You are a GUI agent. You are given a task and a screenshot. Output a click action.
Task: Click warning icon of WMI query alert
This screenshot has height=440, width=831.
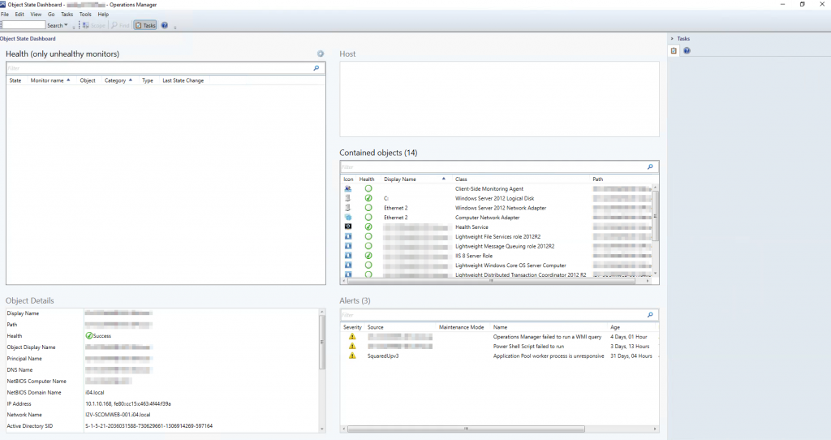coord(352,337)
